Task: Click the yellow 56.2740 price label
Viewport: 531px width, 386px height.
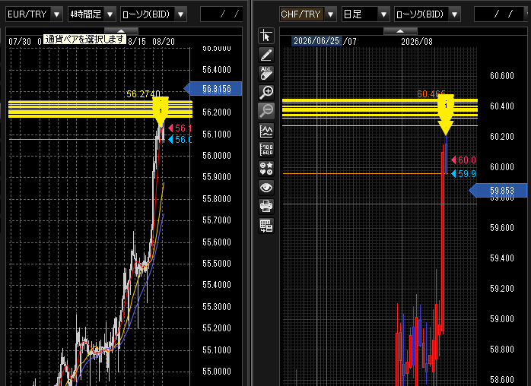Action: (x=143, y=94)
